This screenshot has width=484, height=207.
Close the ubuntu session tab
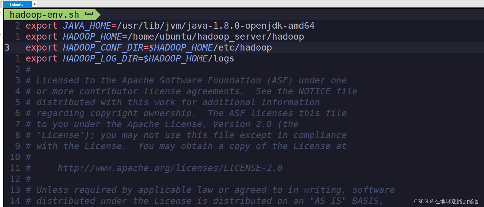(x=28, y=4)
